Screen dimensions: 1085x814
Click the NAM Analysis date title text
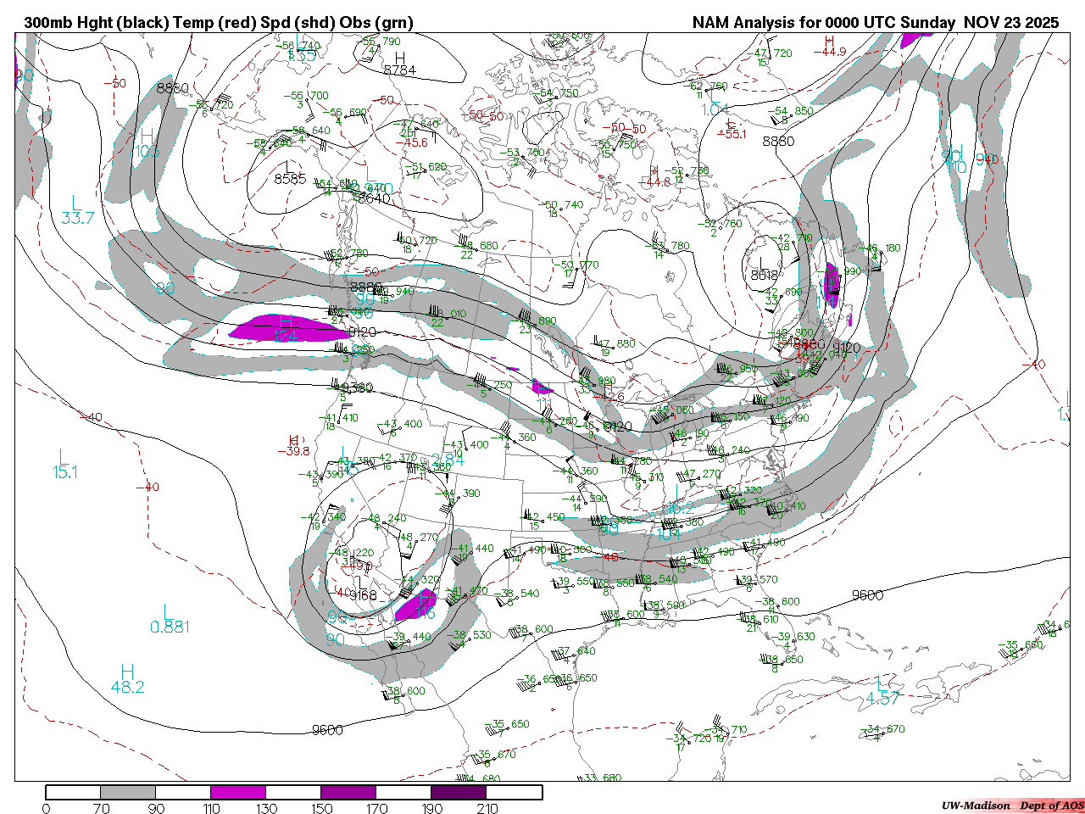(875, 23)
